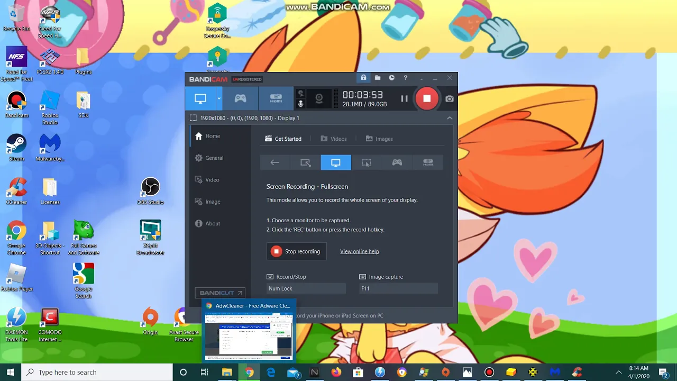Select rectangle area recording mode icon
The image size is (677, 381).
306,162
